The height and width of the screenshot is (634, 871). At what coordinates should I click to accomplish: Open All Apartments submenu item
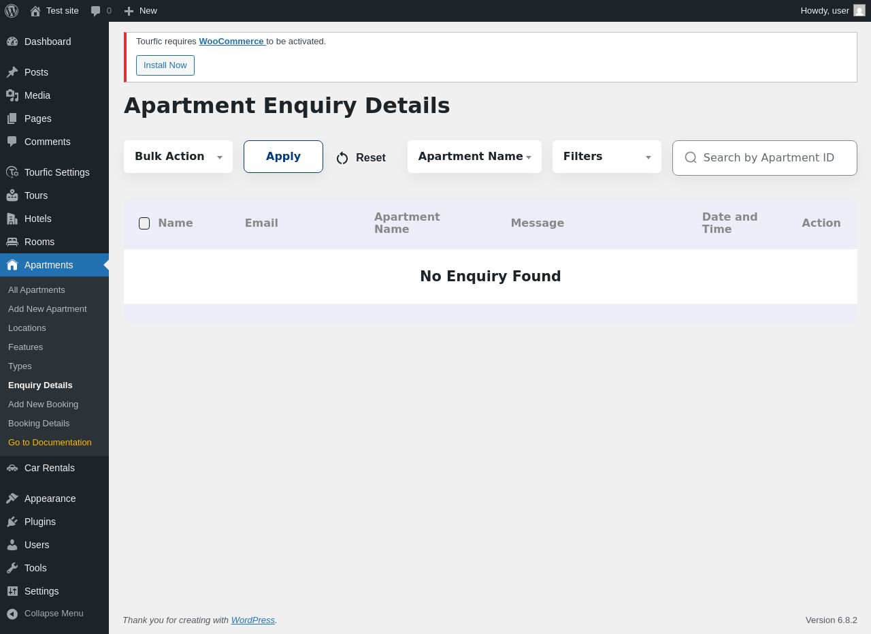point(37,290)
